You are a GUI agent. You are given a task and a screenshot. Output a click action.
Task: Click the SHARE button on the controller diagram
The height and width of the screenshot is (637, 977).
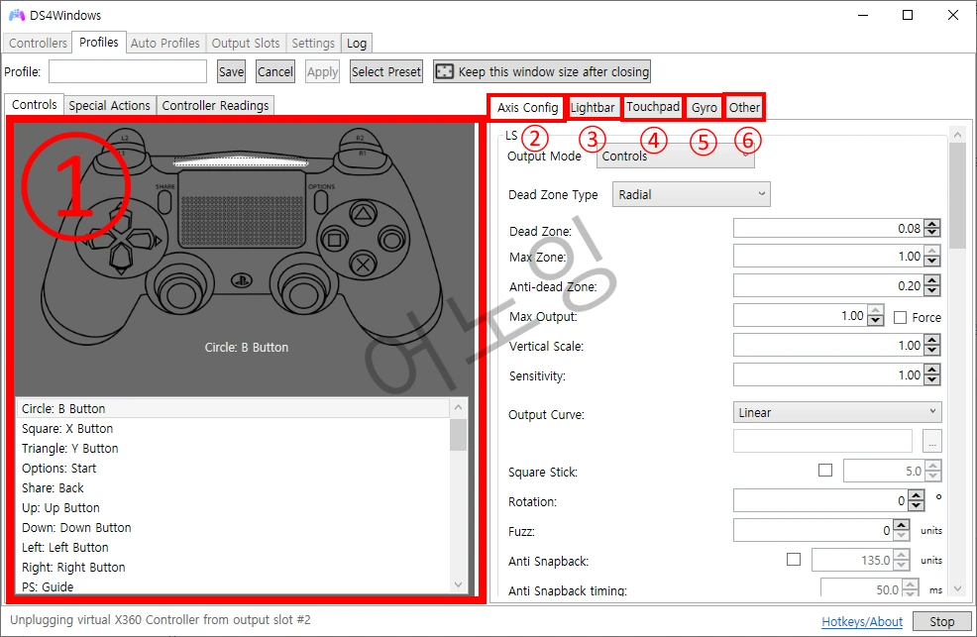(x=164, y=201)
